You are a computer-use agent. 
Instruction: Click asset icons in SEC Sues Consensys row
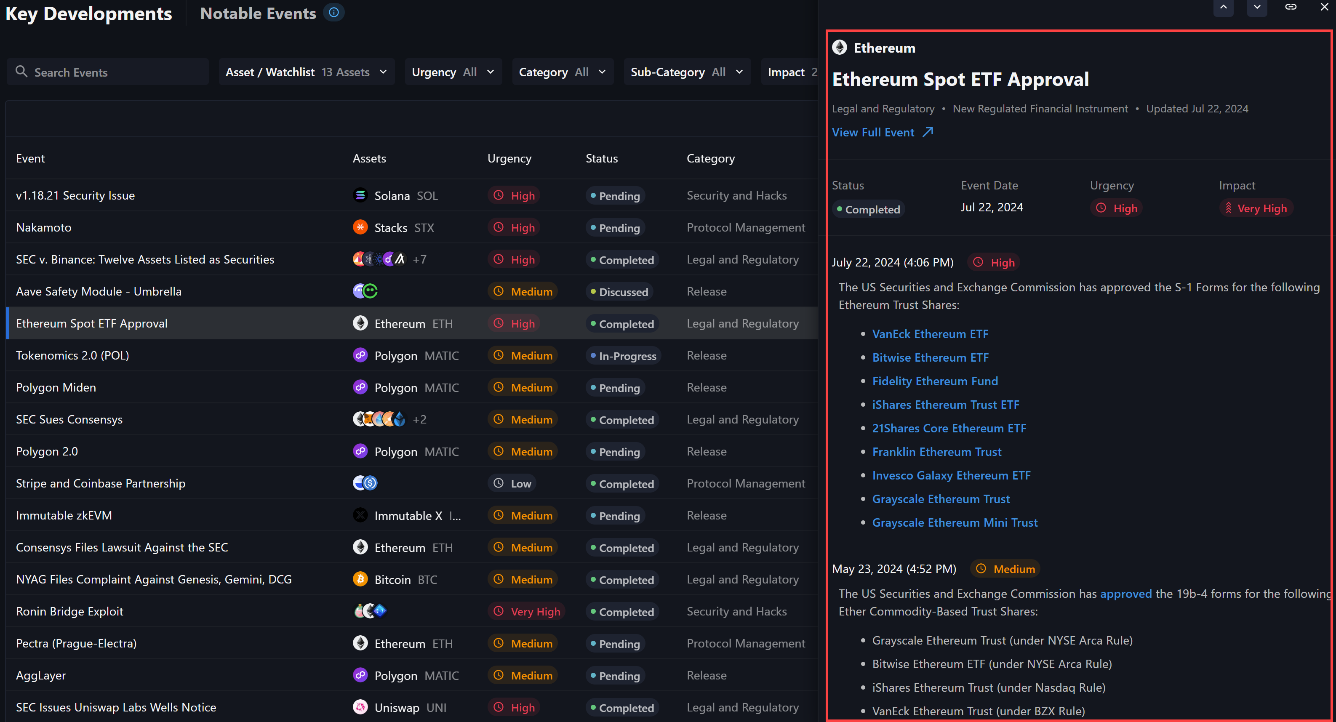tap(379, 419)
